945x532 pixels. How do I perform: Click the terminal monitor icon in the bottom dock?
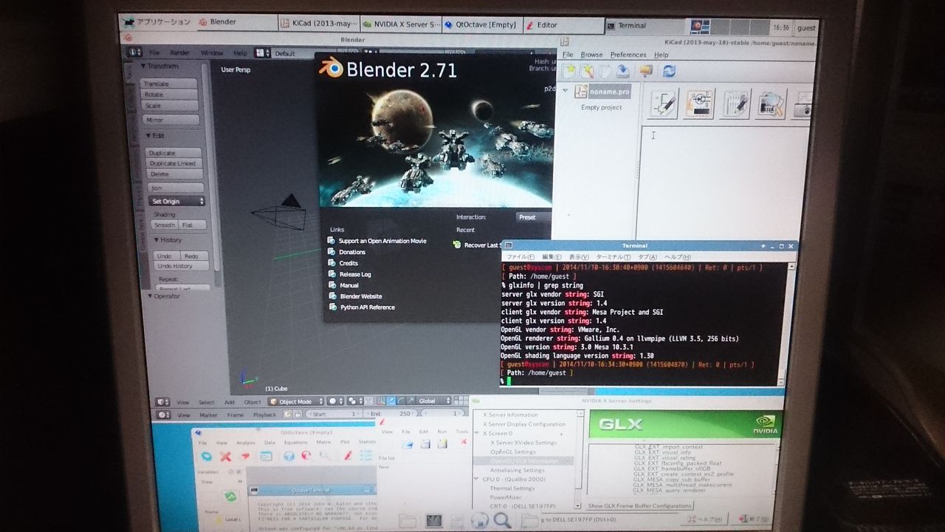click(433, 521)
